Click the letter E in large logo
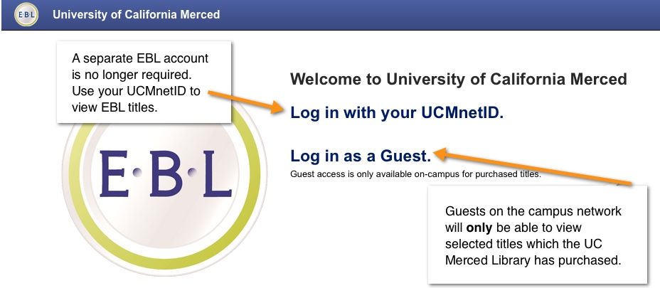 point(114,174)
